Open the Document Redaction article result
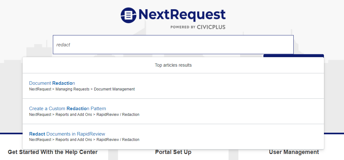 52,83
